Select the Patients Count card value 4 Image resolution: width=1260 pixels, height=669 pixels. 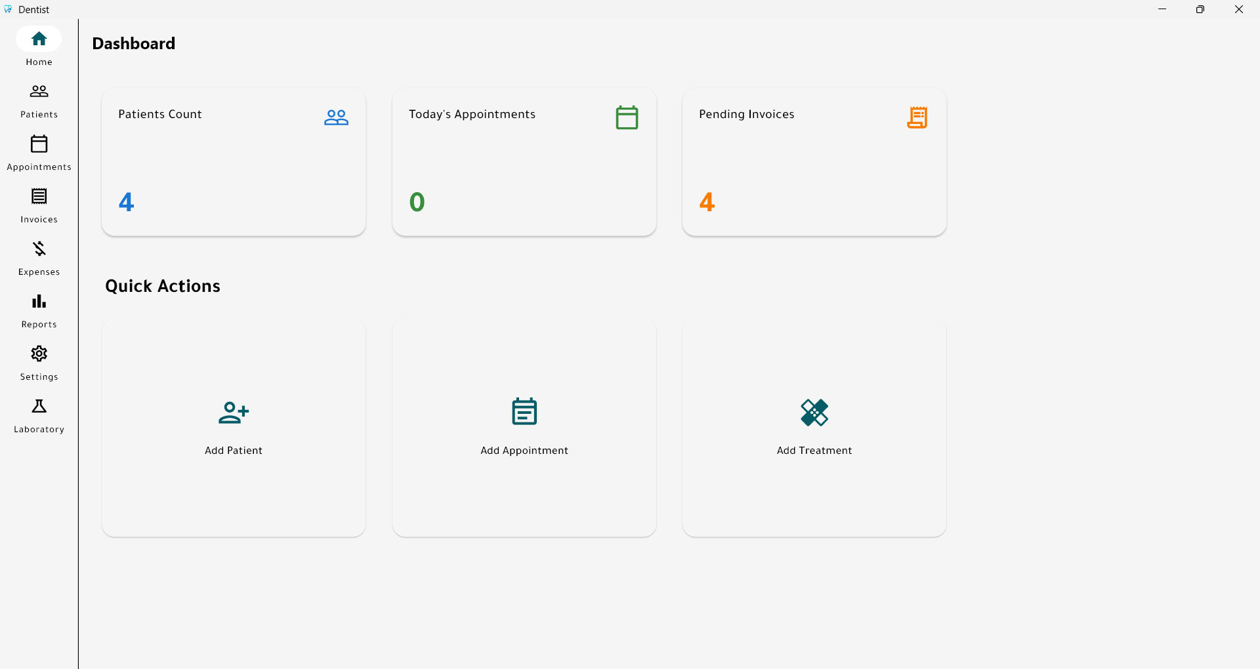point(126,202)
